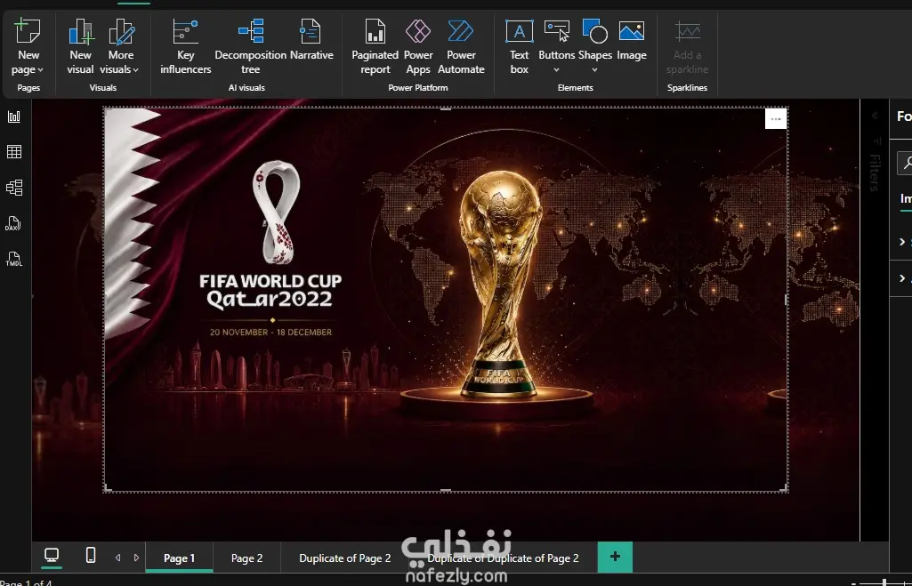Open the TMDL view
Screen dimensions: 912x586
coord(14,260)
